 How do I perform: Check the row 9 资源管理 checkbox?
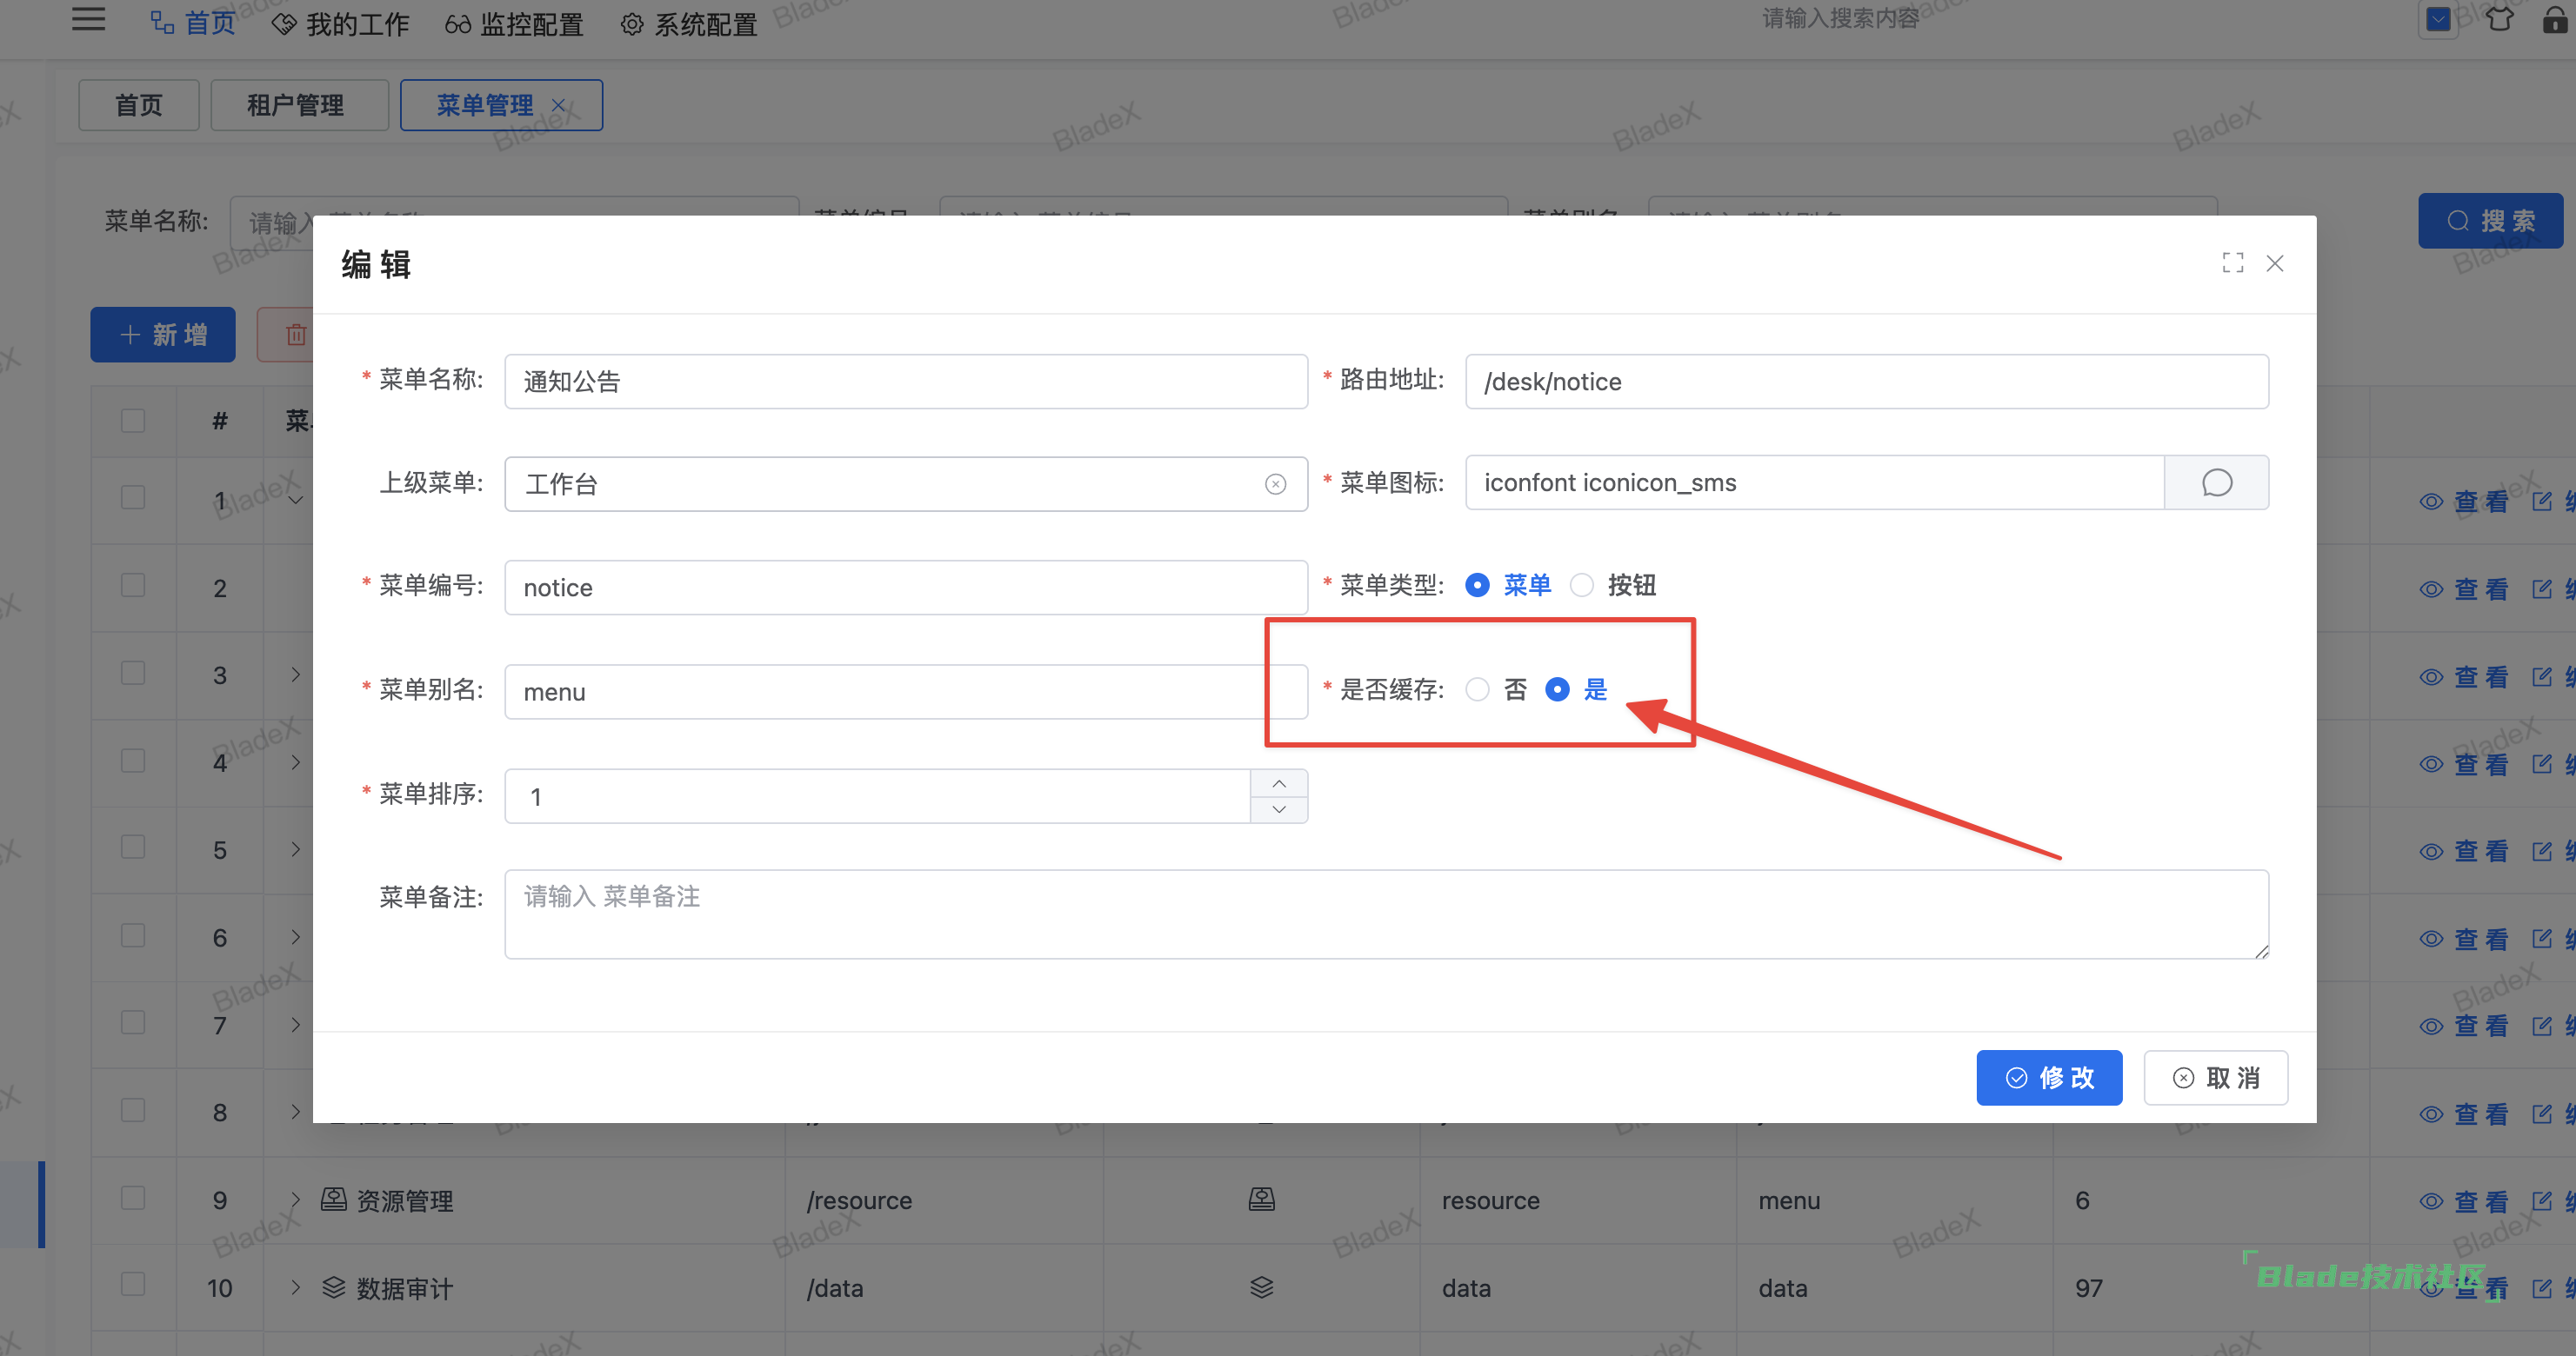pos(133,1198)
